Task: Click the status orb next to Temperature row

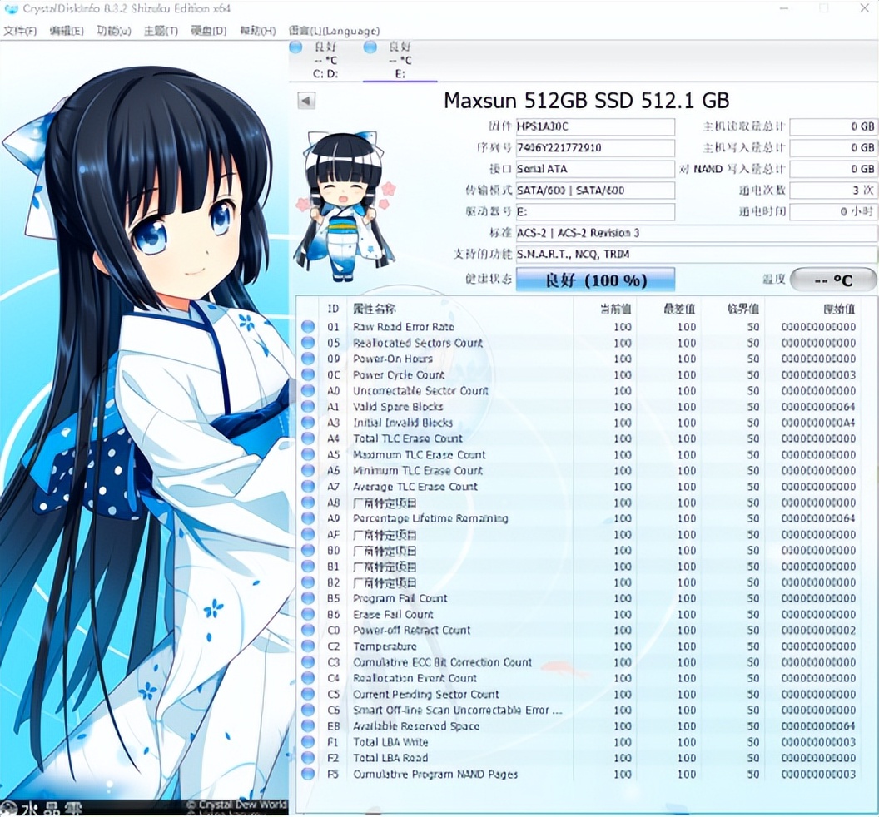Action: point(309,646)
